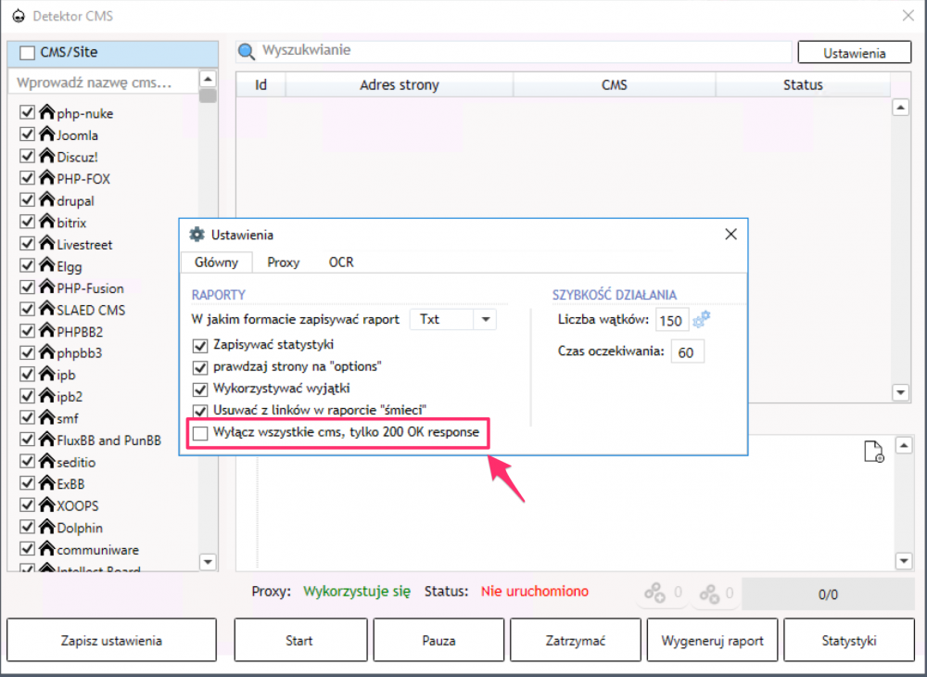This screenshot has height=677, width=927.
Task: Uncheck the ExBB checkbox
Action: pos(27,483)
